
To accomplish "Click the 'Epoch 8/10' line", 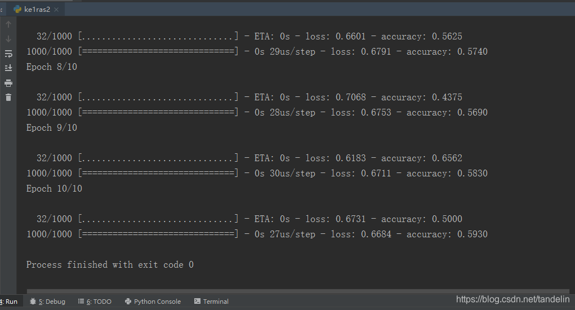I will coord(52,67).
